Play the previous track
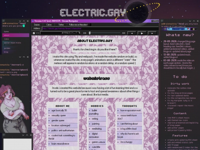Screen dimensions: 200x150 click(x=132, y=33)
